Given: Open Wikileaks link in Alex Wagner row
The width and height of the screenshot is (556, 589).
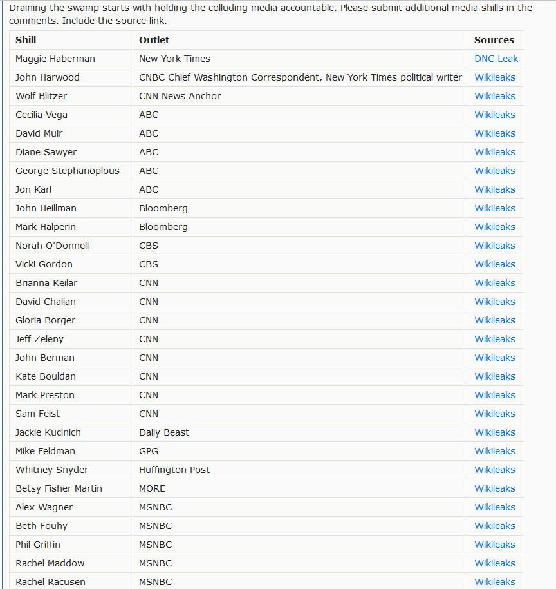Looking at the screenshot, I should tap(494, 507).
